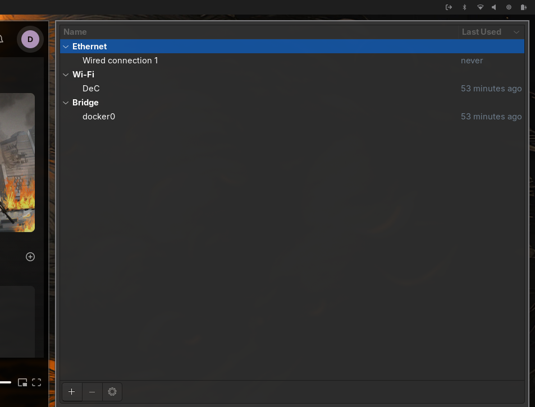Click the remove connection minus button
The height and width of the screenshot is (407, 535).
(x=92, y=392)
